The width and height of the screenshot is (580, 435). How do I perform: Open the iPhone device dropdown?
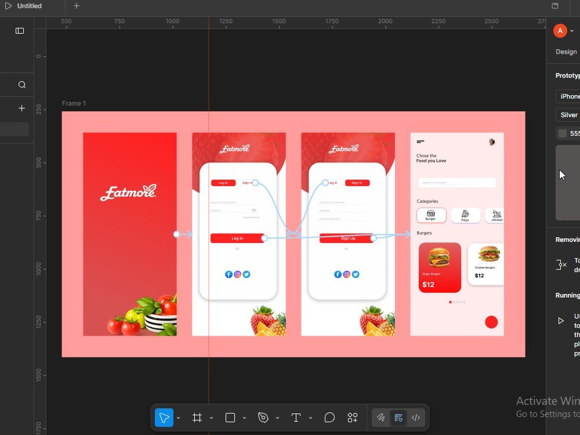pos(568,96)
